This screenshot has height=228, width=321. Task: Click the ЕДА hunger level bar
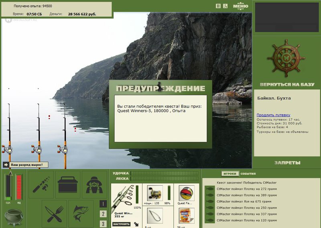click(x=8, y=187)
